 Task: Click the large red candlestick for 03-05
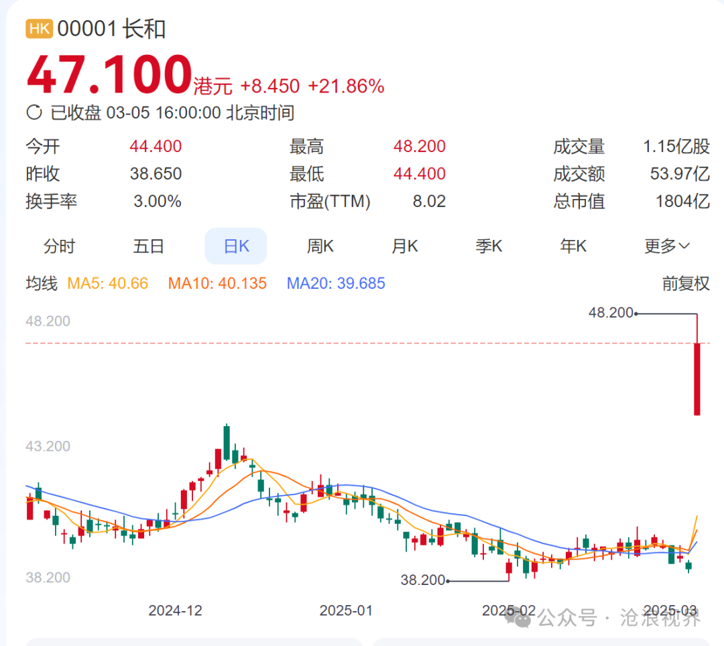(697, 379)
